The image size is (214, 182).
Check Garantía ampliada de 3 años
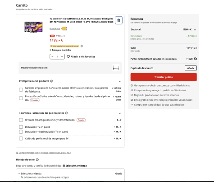point(21,90)
